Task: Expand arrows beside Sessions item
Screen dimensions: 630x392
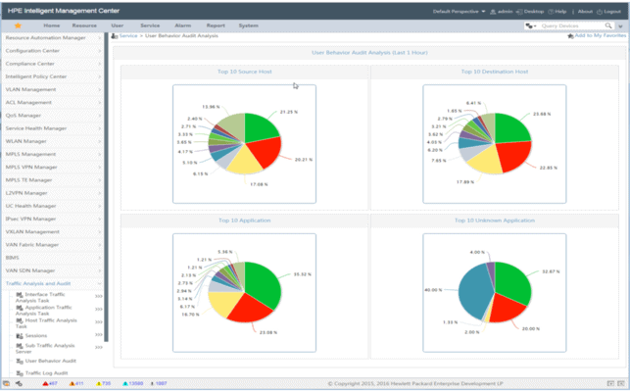Action: point(98,335)
